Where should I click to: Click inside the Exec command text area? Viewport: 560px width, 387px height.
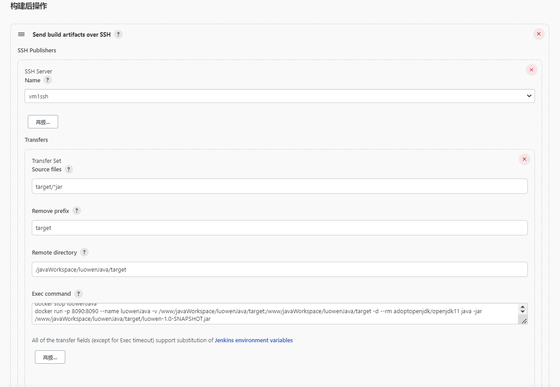pos(273,314)
